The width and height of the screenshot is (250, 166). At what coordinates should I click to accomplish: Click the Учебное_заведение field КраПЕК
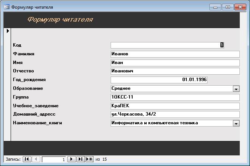175,106
